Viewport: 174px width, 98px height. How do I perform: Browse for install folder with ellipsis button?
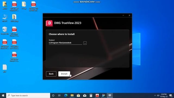coord(85,43)
